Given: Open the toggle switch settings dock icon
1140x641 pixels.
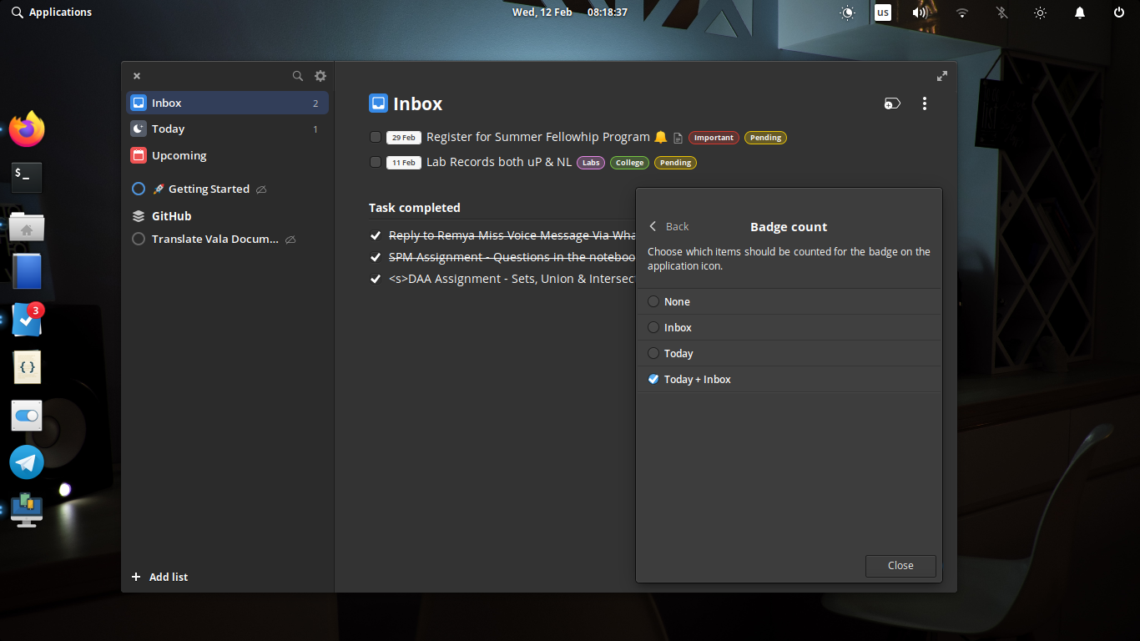Looking at the screenshot, I should click(x=27, y=415).
